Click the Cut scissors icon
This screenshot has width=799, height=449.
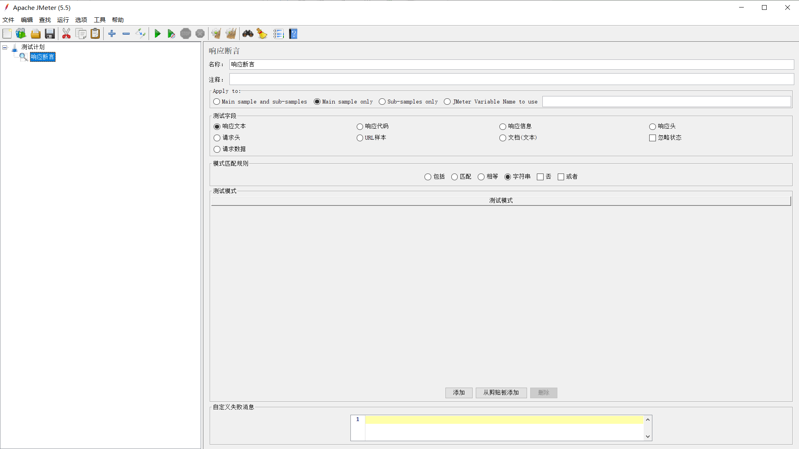tap(66, 34)
